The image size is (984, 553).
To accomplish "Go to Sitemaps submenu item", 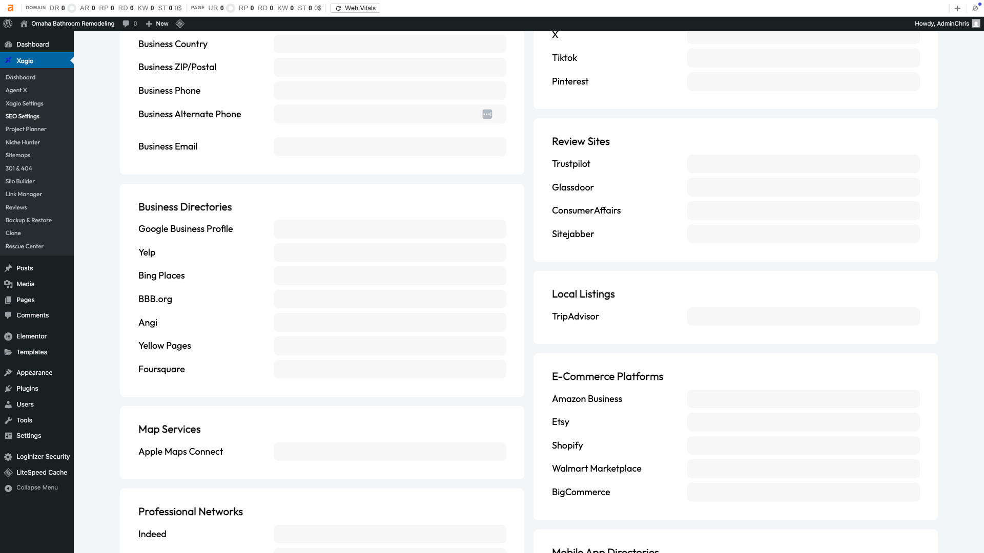I will [x=18, y=155].
